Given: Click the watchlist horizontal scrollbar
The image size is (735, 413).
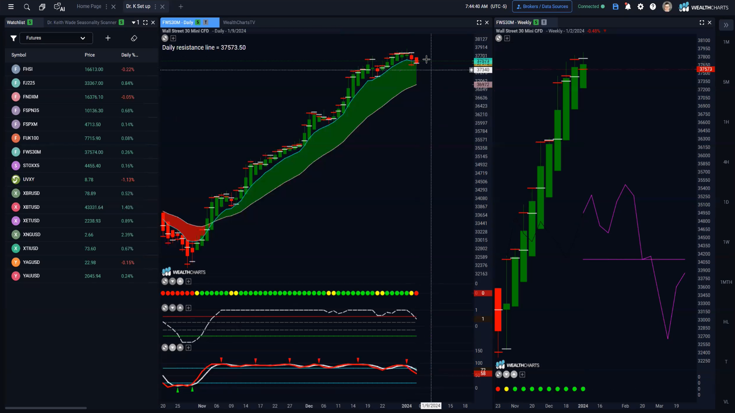Looking at the screenshot, I should click(46, 408).
